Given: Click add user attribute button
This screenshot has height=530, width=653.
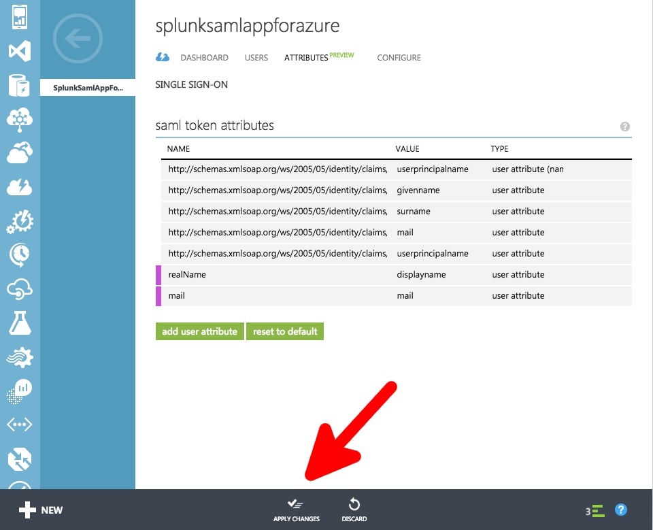Looking at the screenshot, I should (199, 331).
